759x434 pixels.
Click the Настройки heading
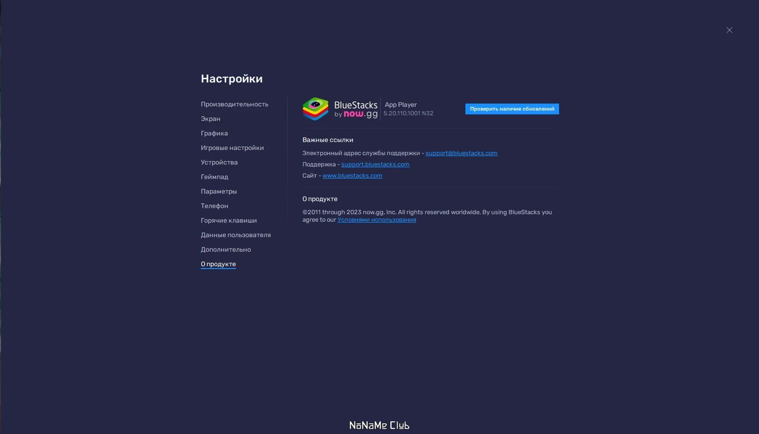click(232, 79)
